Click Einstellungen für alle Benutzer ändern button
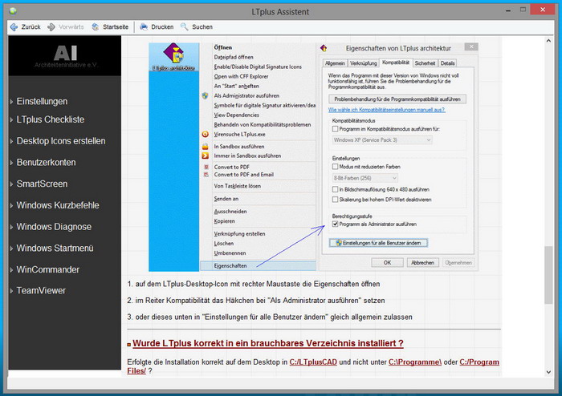Viewport: 562px width, 396px height. pos(378,243)
